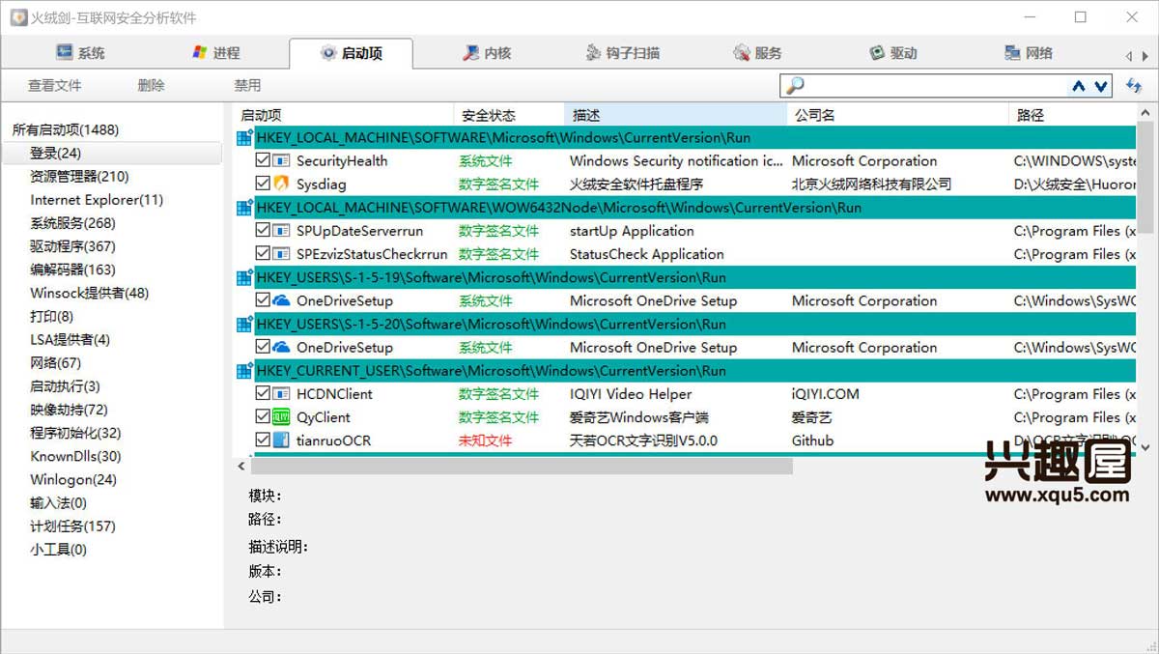Toggle OneDriveSetup checkbox under S-1-5-20
The image size is (1159, 654).
[x=263, y=347]
